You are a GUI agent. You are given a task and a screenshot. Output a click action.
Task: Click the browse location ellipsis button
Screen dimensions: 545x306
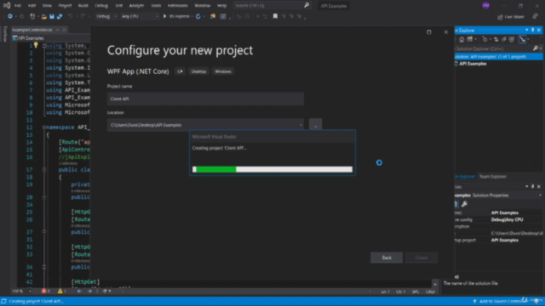[x=315, y=125]
